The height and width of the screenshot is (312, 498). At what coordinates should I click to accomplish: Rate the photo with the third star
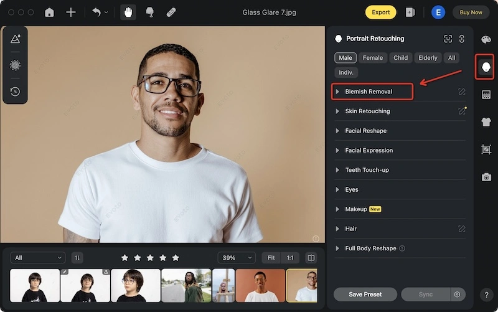pos(150,258)
